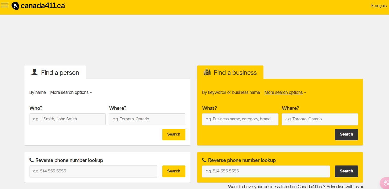The height and width of the screenshot is (189, 389).
Task: Click the pink translate widget icon
Action: [385, 183]
